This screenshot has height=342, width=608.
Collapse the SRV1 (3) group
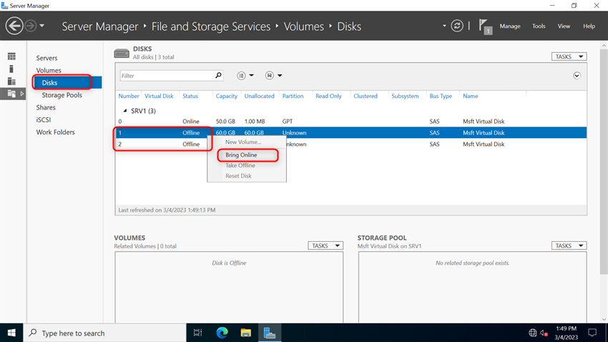pyautogui.click(x=125, y=111)
